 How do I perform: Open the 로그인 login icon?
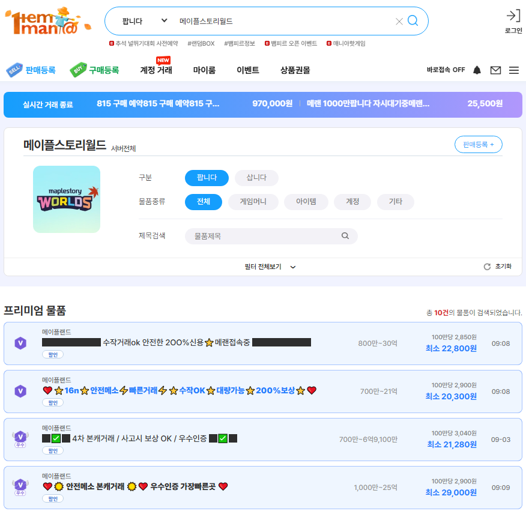(513, 22)
